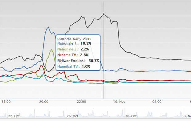Click the 22:00 axis label
This screenshot has height=121, width=191.
point(81,102)
